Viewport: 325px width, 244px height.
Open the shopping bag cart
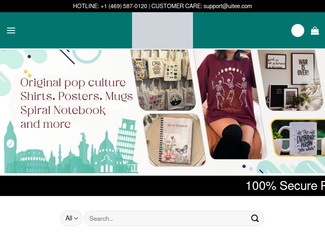click(315, 30)
